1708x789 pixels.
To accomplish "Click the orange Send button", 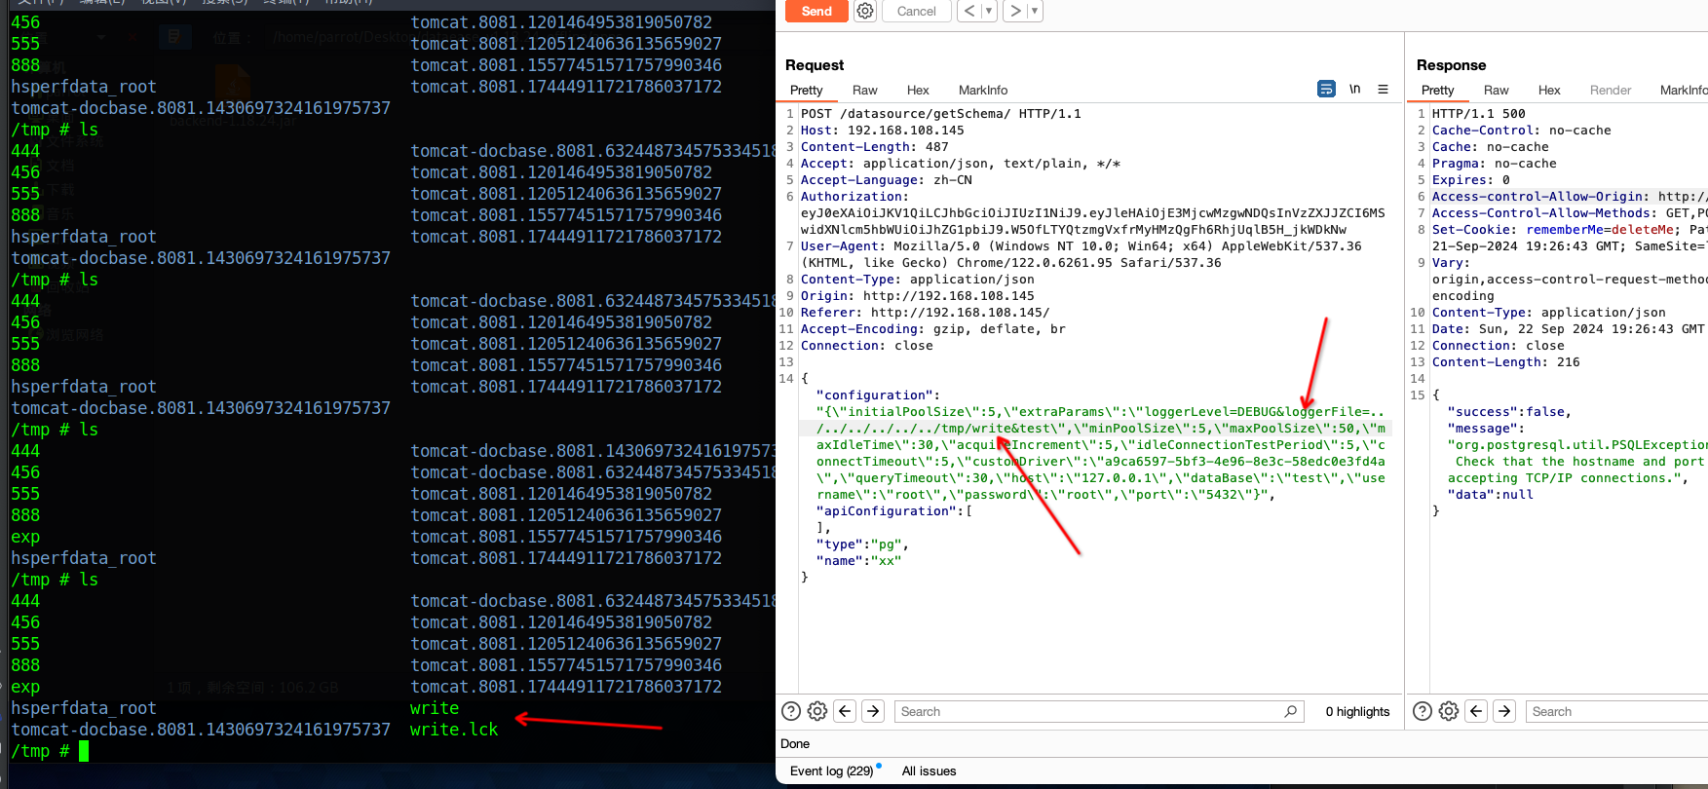I will point(816,11).
